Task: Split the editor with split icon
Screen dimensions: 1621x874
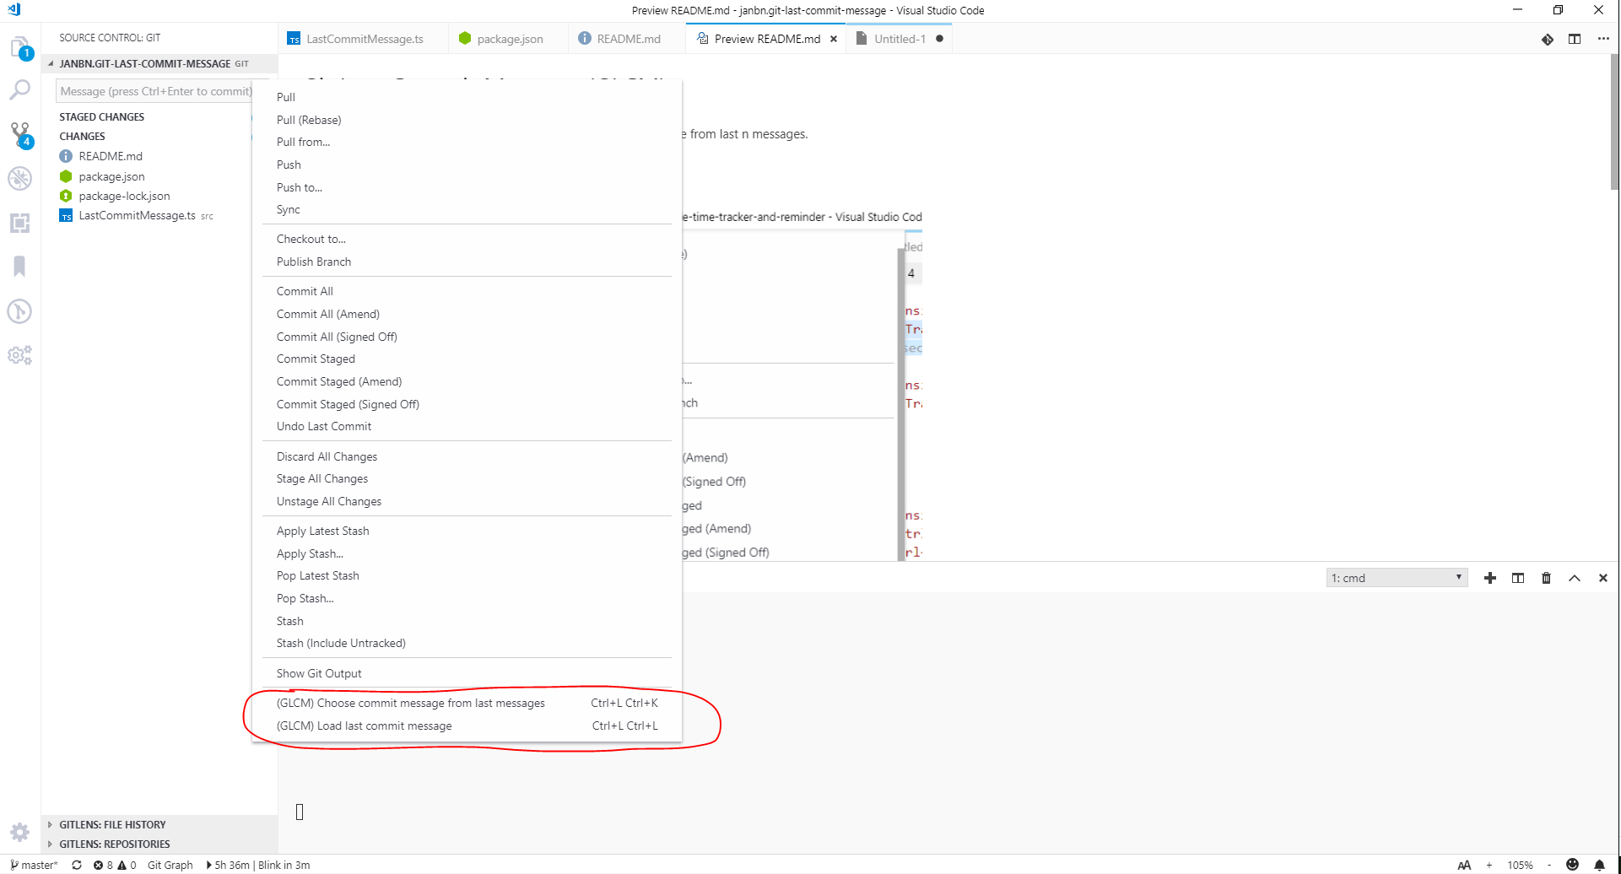Action: coord(1575,39)
